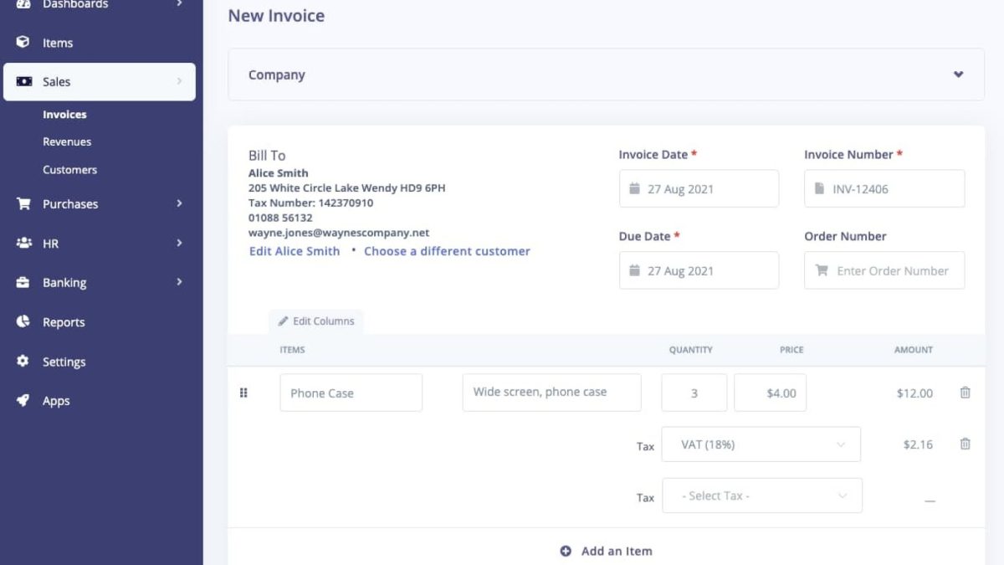
Task: Delete the Phone Case item with trash icon
Action: 965,393
